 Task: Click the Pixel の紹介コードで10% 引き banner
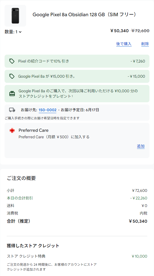pyautogui.click(x=77, y=61)
